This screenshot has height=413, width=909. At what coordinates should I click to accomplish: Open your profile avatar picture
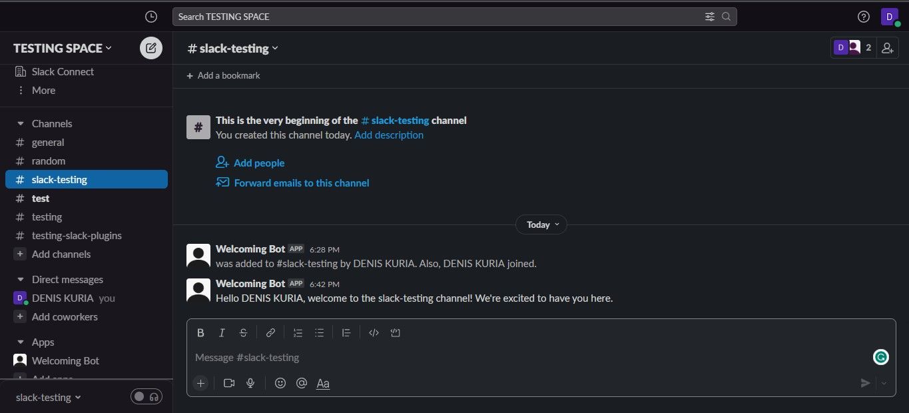pos(890,16)
